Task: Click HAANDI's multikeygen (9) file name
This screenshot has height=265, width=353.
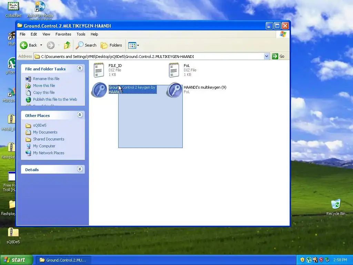Action: 205,87
